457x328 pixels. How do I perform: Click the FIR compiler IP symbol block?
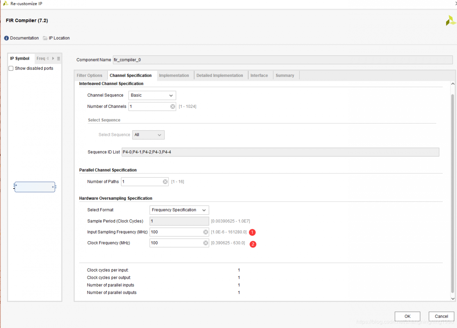pyautogui.click(x=35, y=187)
